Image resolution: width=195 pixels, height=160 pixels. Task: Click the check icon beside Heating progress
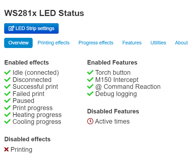(x=7, y=115)
